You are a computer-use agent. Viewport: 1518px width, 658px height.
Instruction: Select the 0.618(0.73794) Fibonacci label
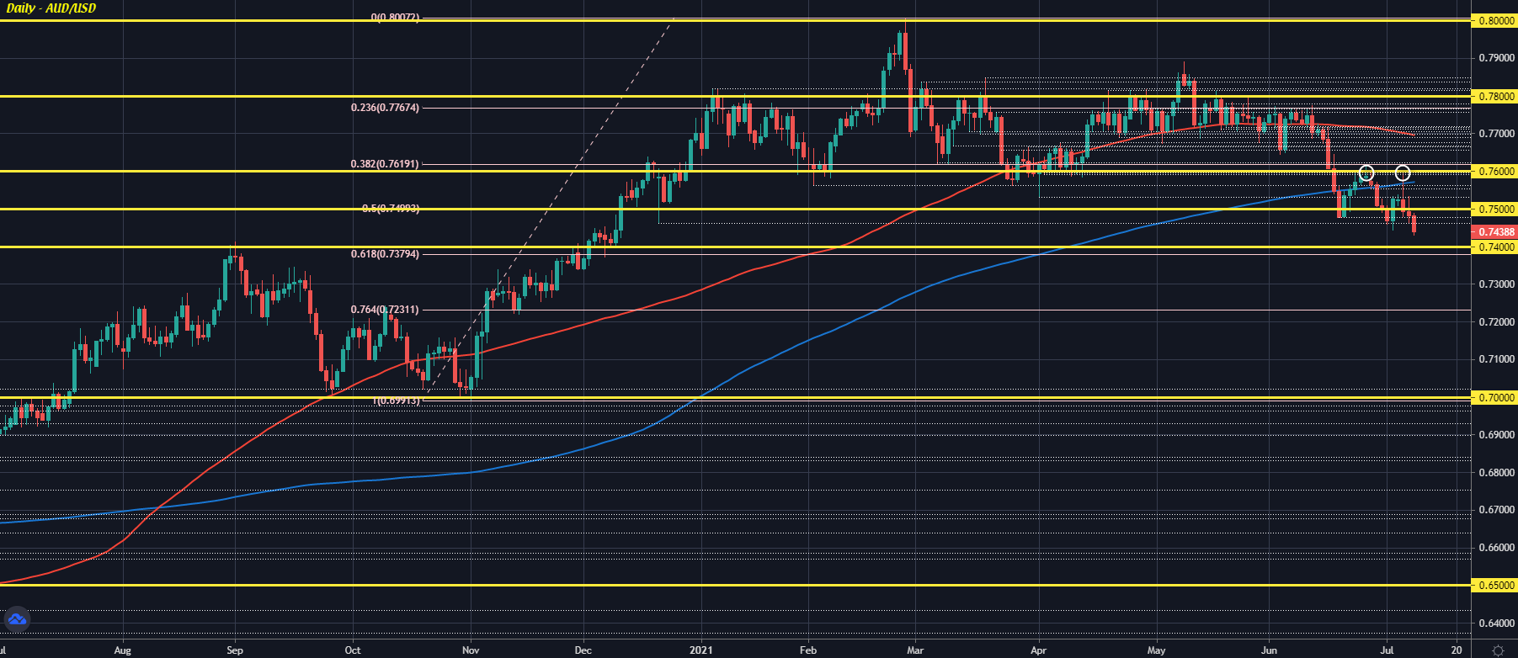(385, 254)
